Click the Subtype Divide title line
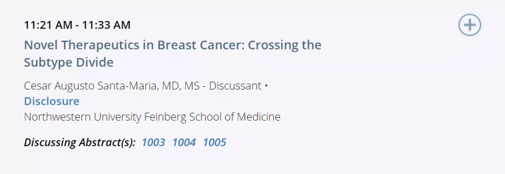The image size is (505, 174). pos(69,63)
